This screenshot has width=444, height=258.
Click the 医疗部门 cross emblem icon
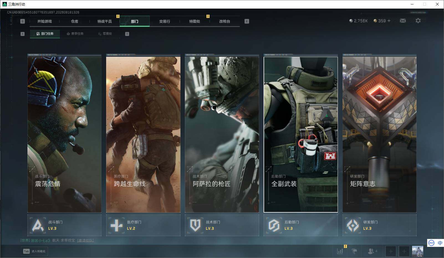click(x=116, y=225)
